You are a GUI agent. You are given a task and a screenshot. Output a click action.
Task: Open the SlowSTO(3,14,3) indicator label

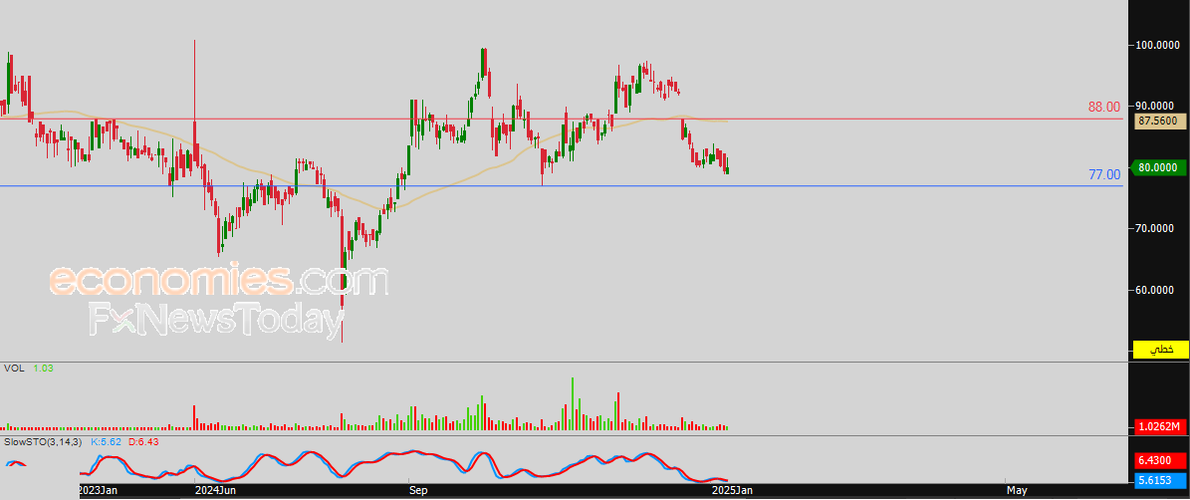[x=43, y=441]
